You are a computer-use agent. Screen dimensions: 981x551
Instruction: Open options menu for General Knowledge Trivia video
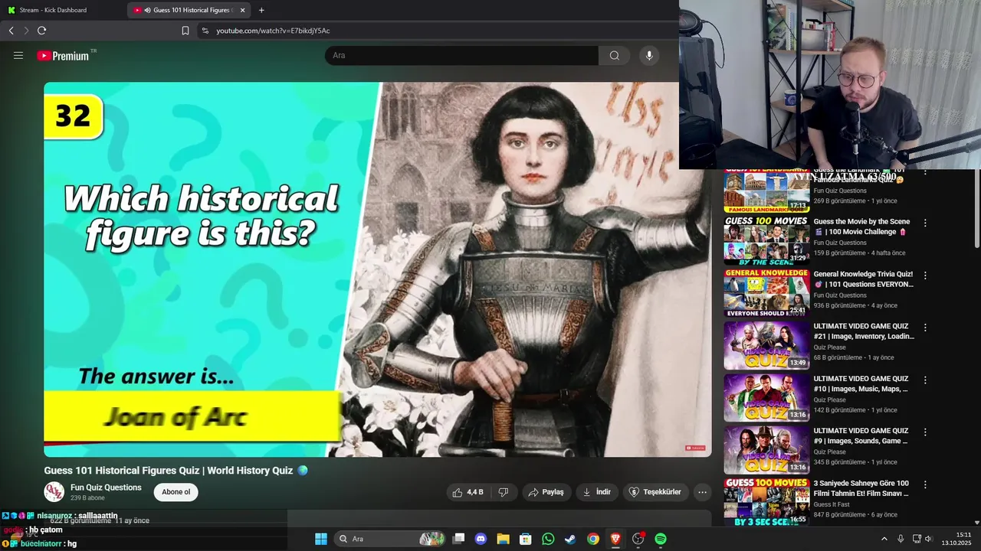coord(925,275)
